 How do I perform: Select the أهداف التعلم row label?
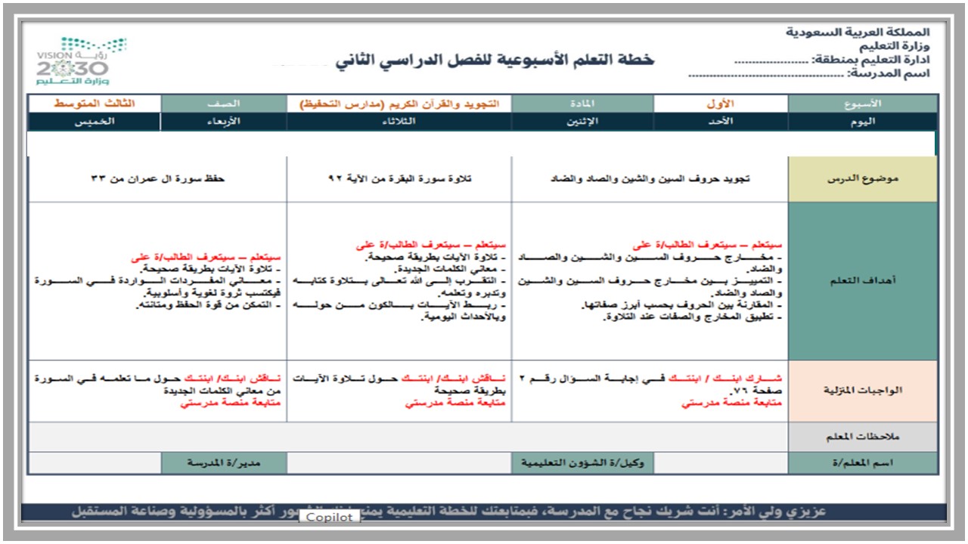tap(862, 280)
